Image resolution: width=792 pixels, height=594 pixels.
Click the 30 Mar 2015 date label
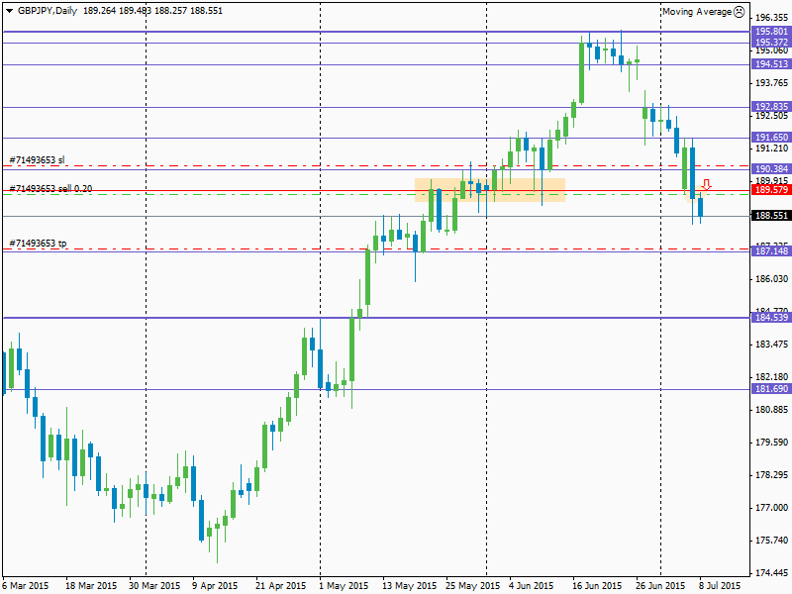(154, 586)
